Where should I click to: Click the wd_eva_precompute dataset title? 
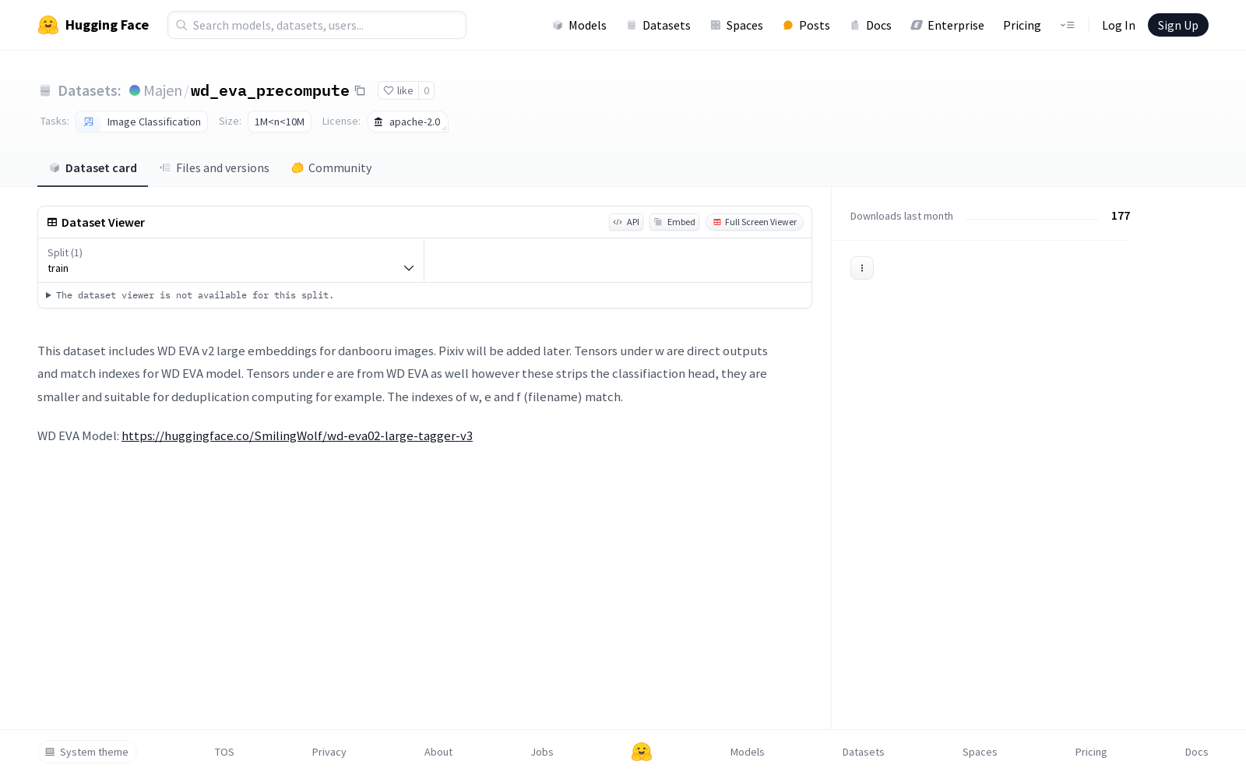(x=269, y=90)
